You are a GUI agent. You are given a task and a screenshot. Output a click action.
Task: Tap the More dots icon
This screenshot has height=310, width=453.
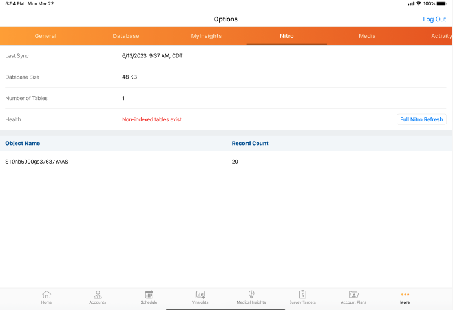pyautogui.click(x=405, y=295)
